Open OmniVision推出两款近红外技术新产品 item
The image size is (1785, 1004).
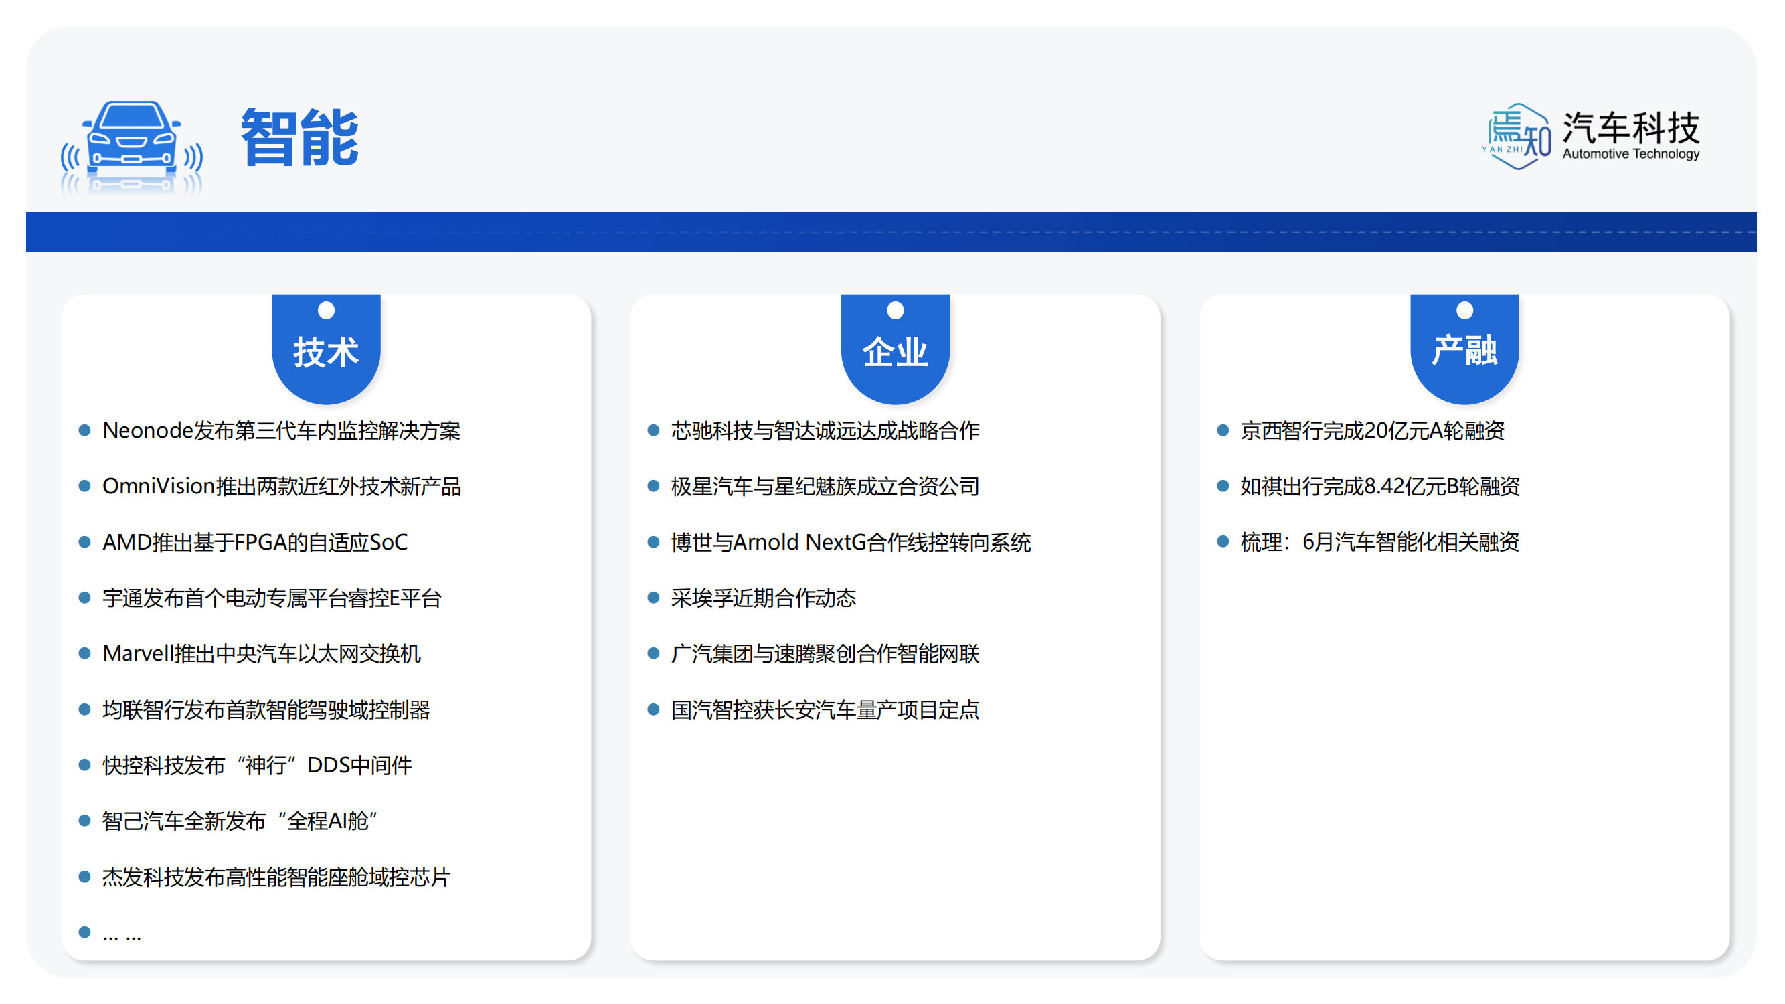[281, 487]
